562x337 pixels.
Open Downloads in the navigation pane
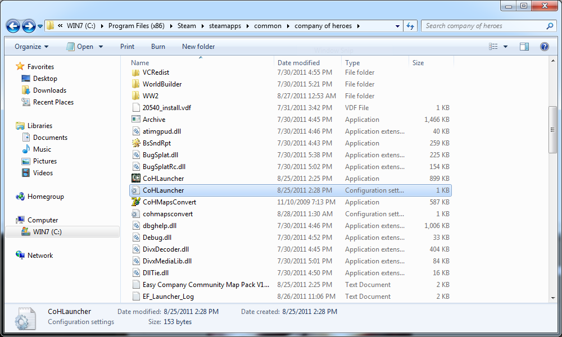coord(50,90)
